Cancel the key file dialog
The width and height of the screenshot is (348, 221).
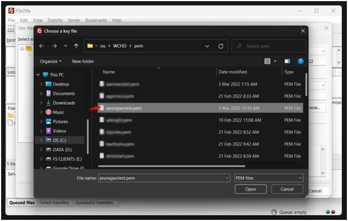pyautogui.click(x=287, y=189)
